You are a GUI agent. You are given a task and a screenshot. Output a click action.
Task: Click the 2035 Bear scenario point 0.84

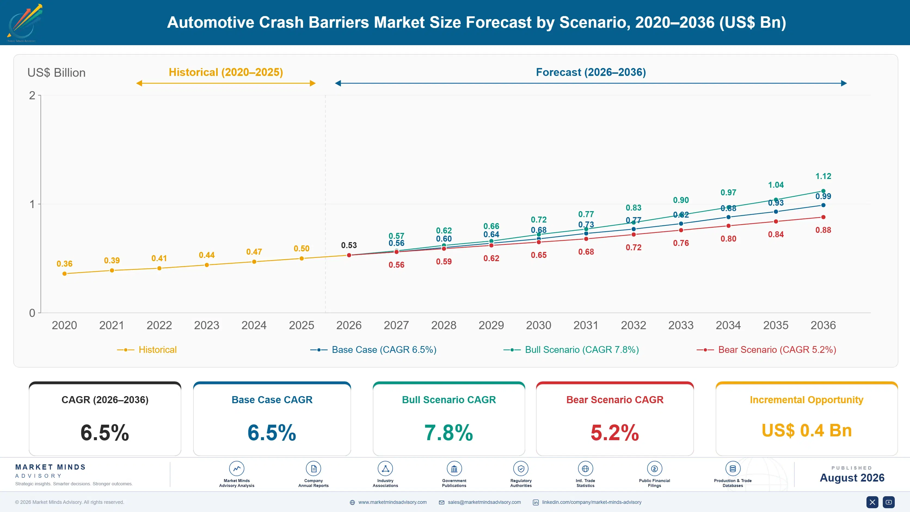pos(776,221)
